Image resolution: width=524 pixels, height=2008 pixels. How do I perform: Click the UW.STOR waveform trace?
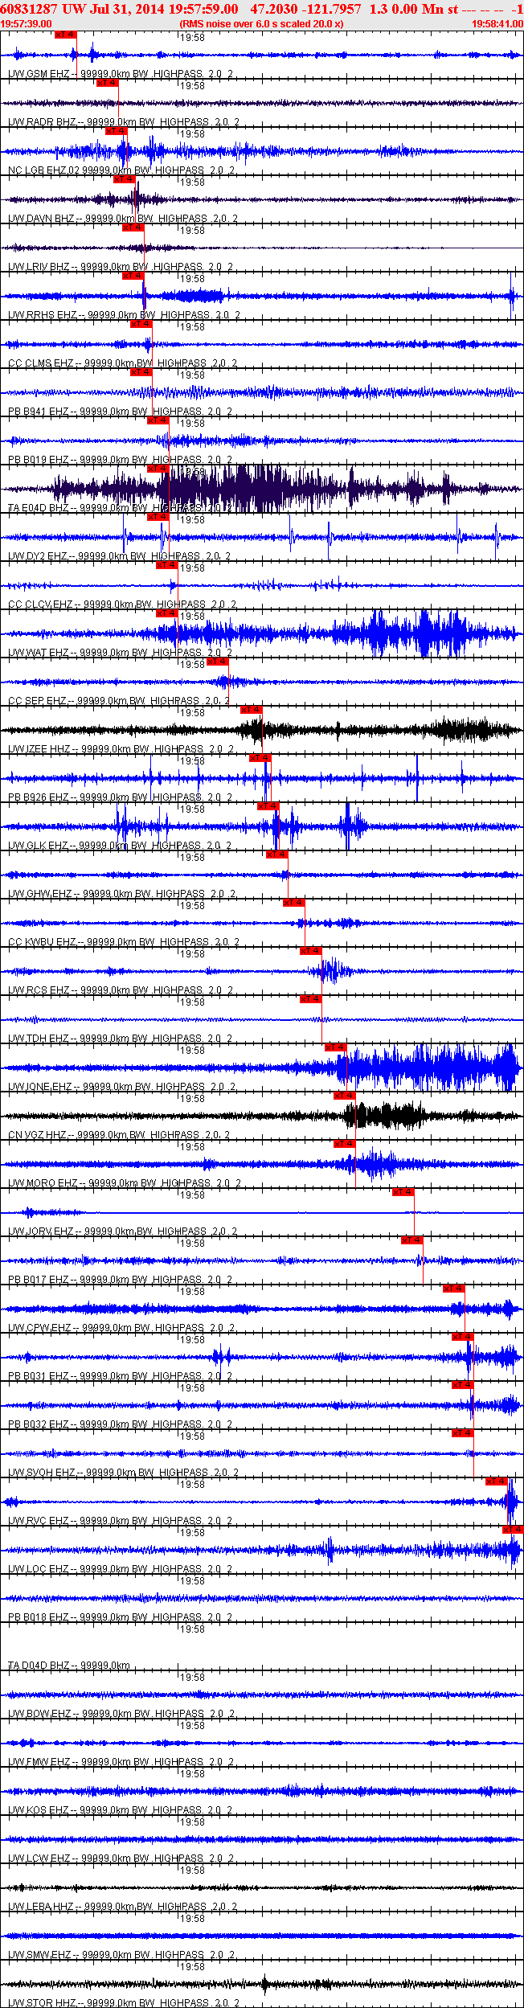click(262, 1984)
